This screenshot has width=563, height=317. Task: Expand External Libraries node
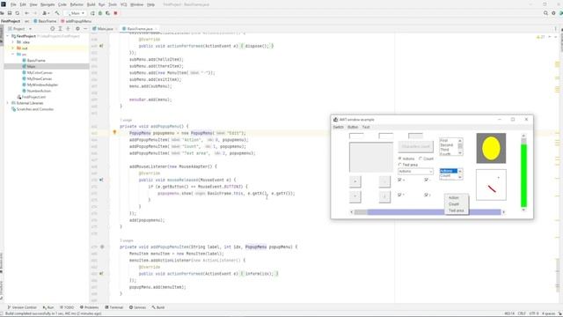[8, 103]
